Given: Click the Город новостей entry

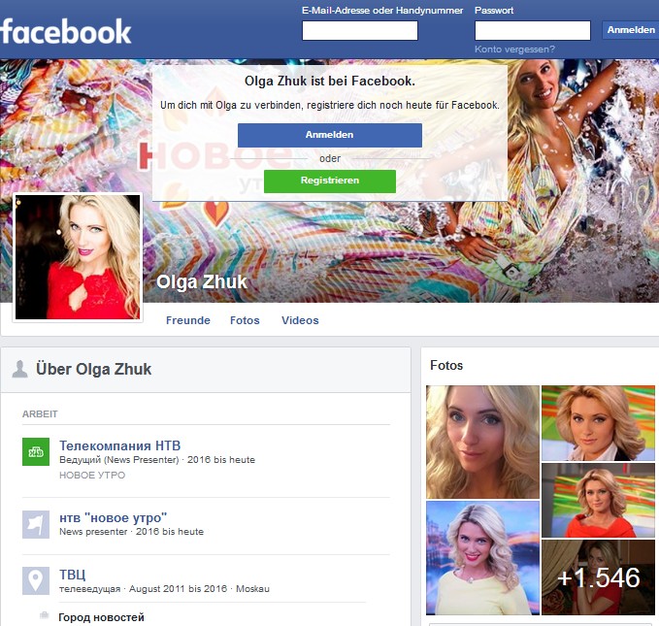Looking at the screenshot, I should click(x=101, y=617).
